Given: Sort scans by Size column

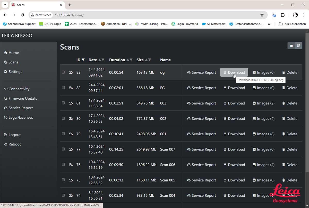Looking at the screenshot, I should (143, 60).
